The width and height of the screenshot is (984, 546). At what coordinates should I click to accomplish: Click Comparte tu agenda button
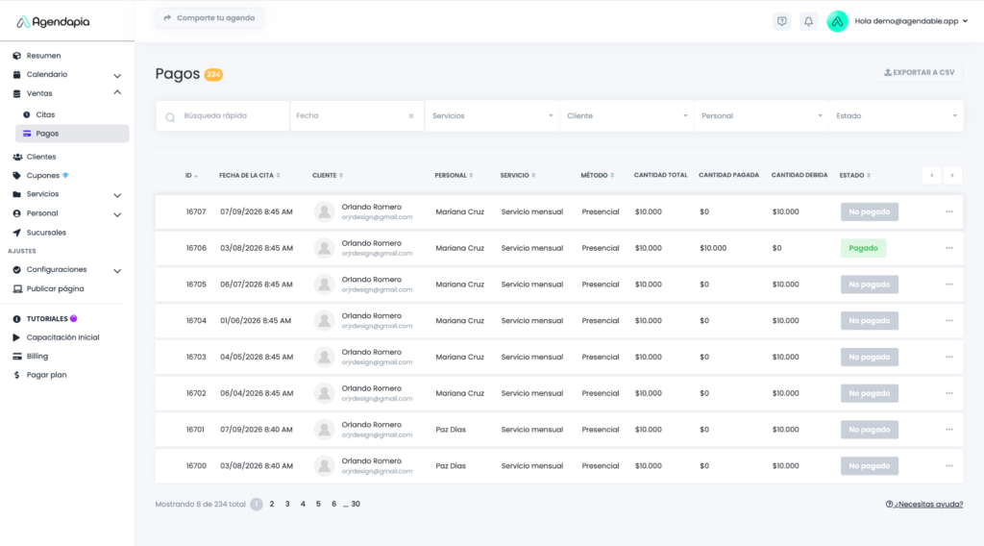coord(209,18)
